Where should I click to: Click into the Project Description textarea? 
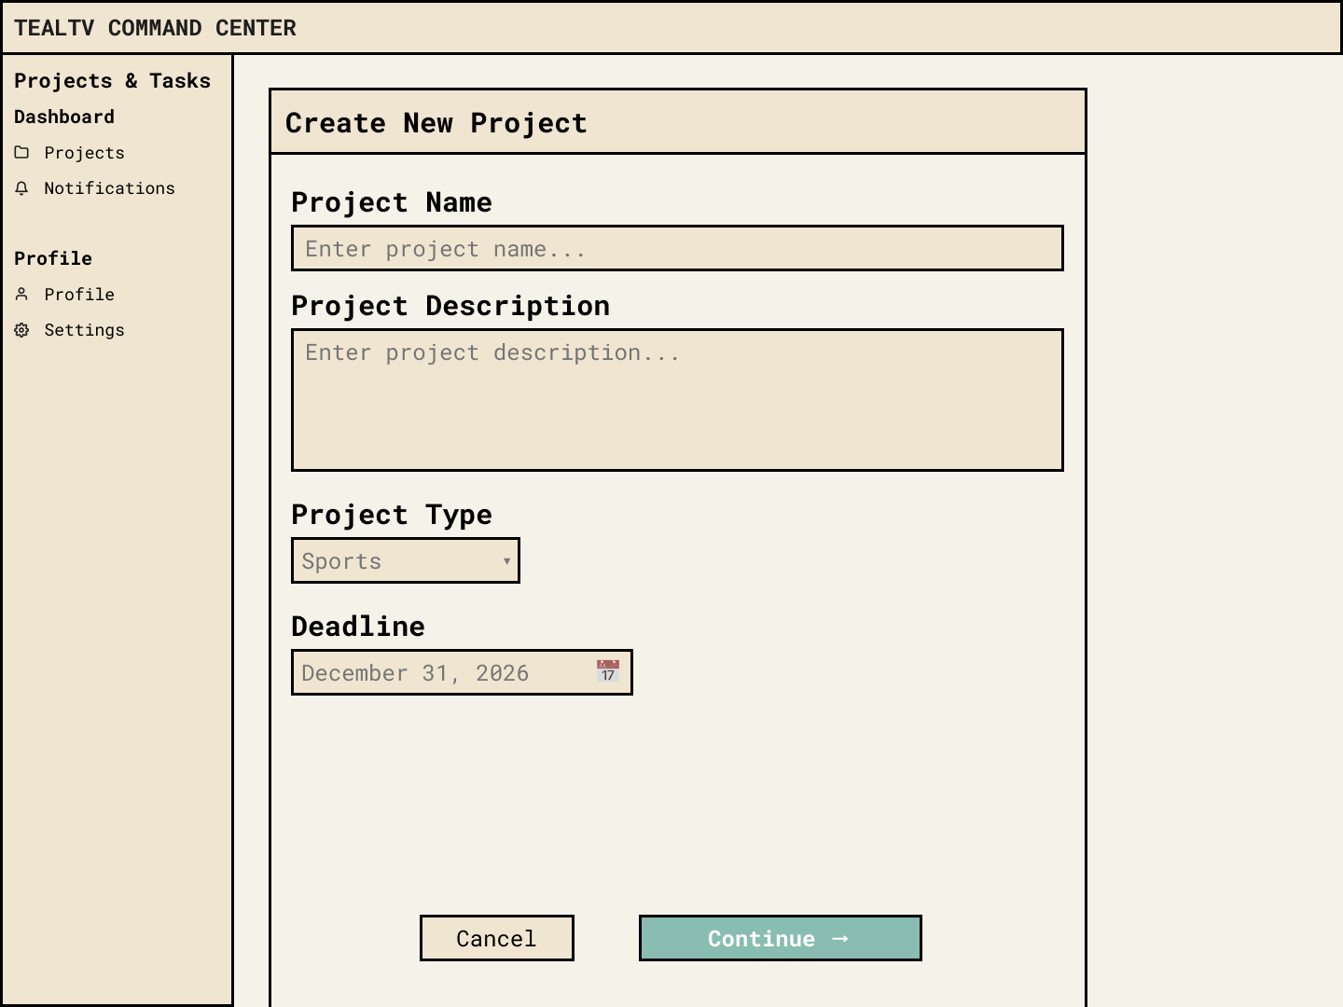pos(677,400)
